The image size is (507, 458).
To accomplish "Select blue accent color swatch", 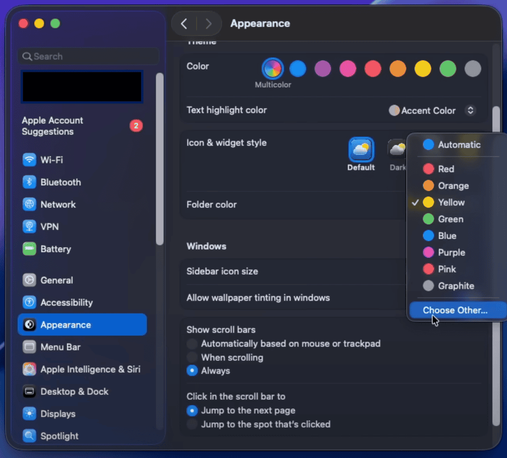I will (298, 69).
